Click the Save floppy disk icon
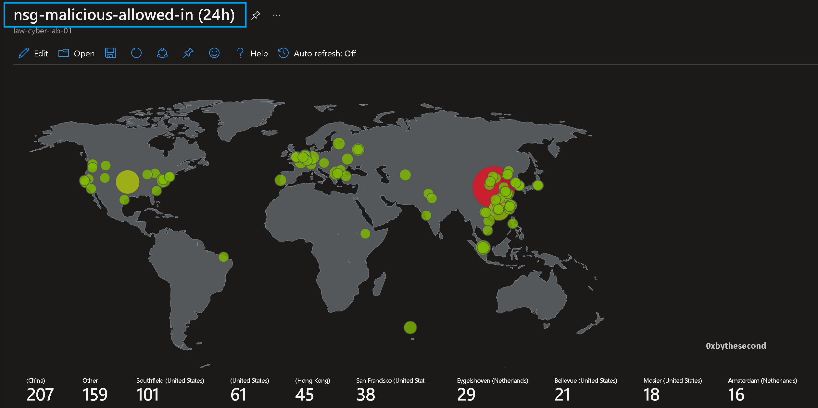This screenshot has height=408, width=818. click(x=110, y=53)
